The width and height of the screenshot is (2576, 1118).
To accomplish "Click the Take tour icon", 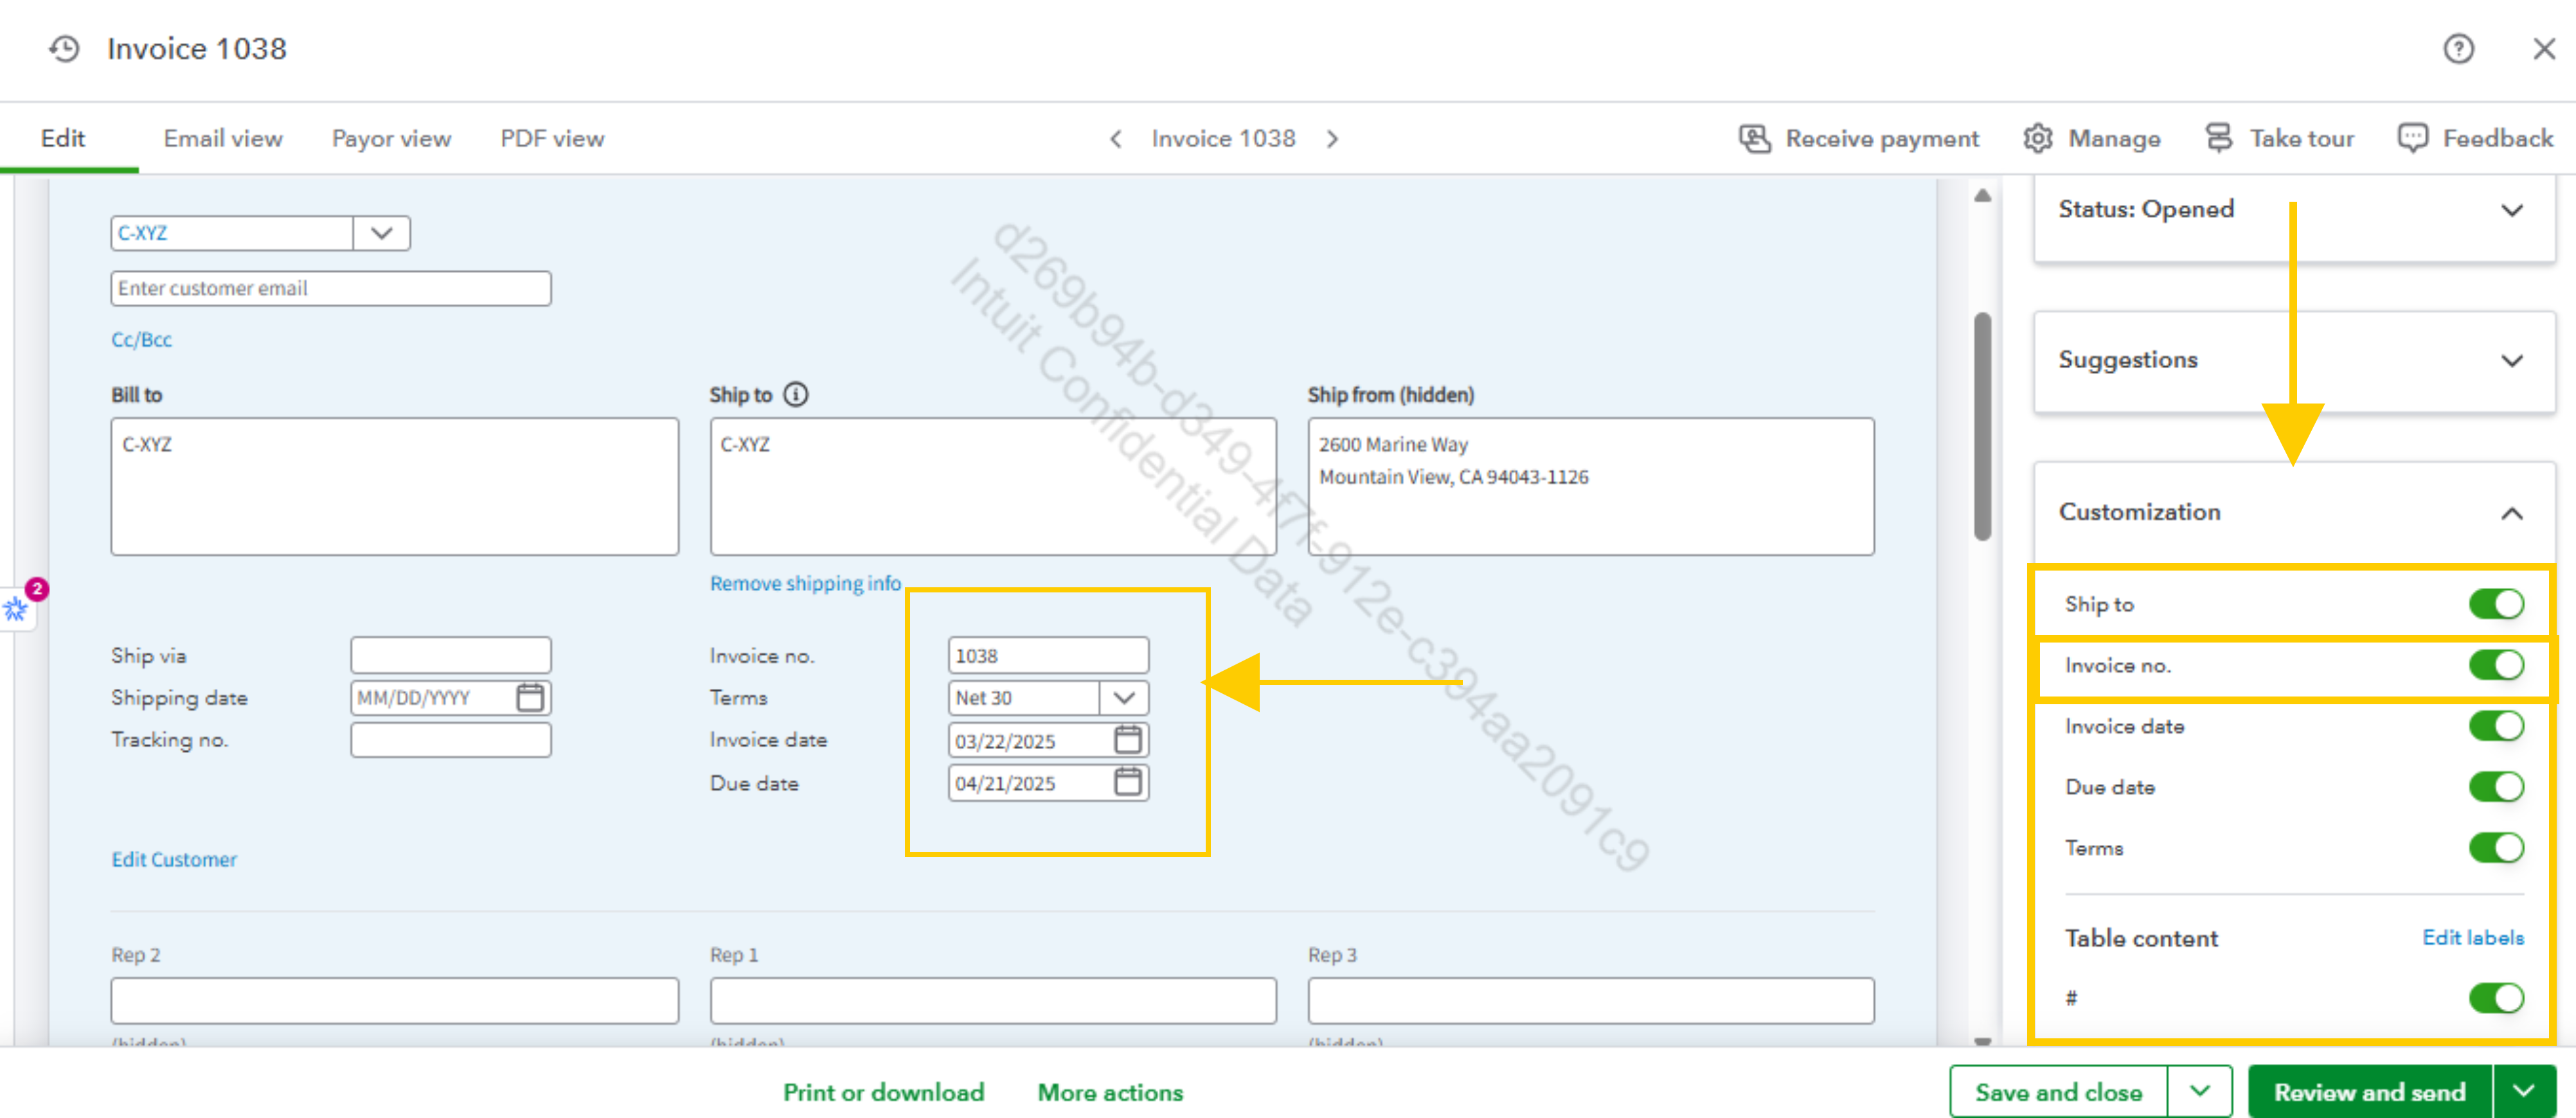I will pyautogui.click(x=2219, y=138).
